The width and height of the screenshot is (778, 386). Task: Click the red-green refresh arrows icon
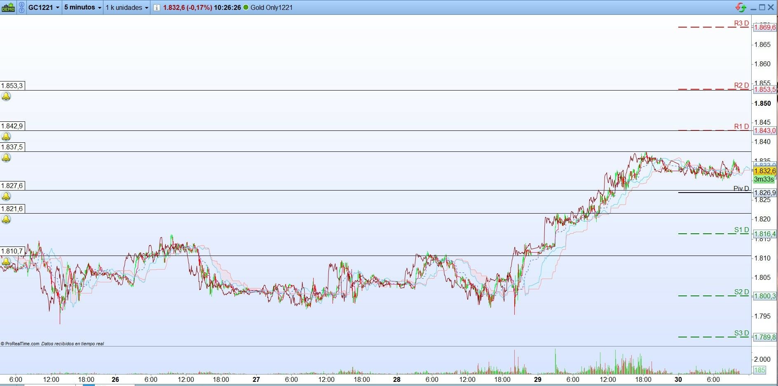click(741, 7)
